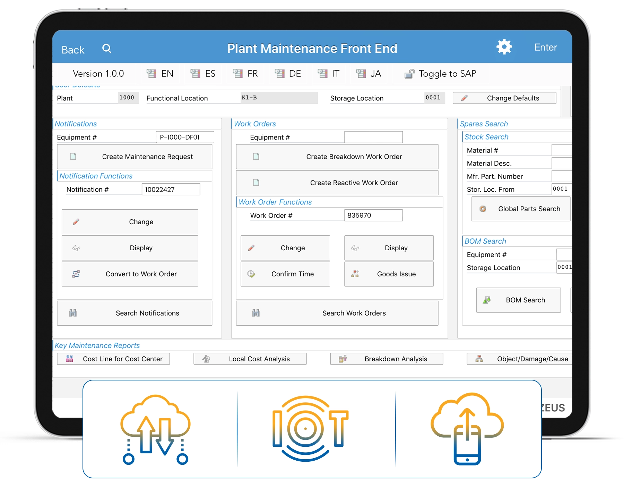Click Create Breakdown Work Order button
The image size is (624, 486).
[x=337, y=157]
